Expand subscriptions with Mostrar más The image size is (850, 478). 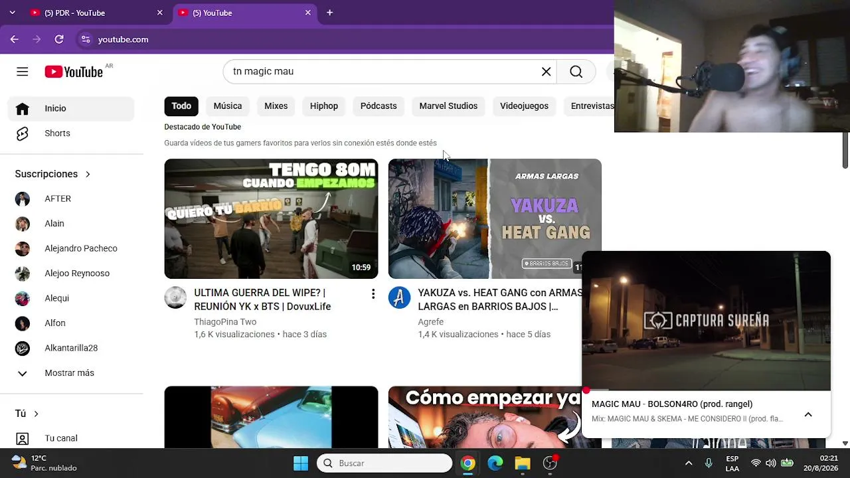pos(71,373)
